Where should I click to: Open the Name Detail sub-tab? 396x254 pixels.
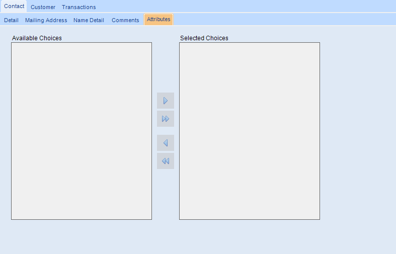(x=89, y=20)
